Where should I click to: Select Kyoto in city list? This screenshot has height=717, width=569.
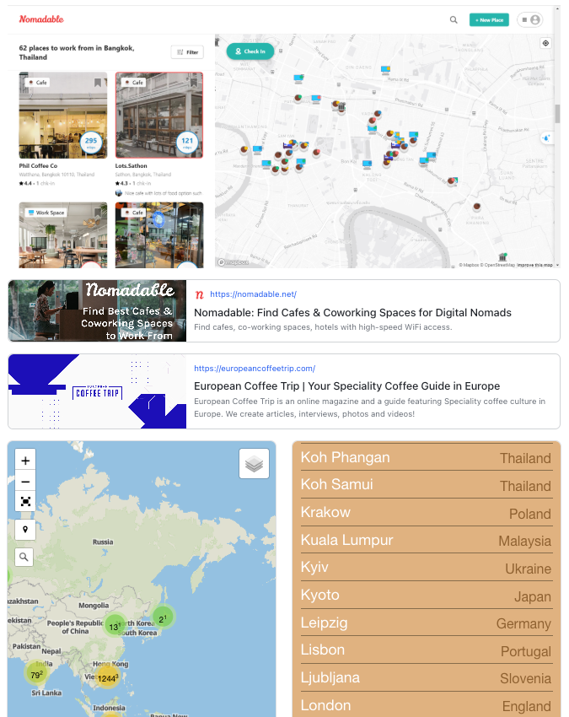426,596
